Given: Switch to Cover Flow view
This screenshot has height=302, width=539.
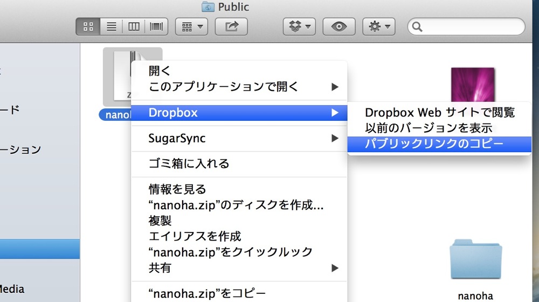Looking at the screenshot, I should (x=156, y=26).
